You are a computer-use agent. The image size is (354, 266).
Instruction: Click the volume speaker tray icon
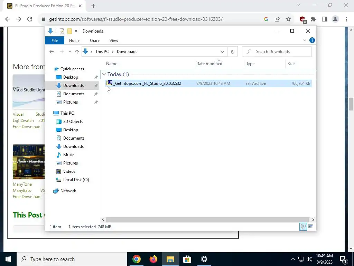[309, 259]
